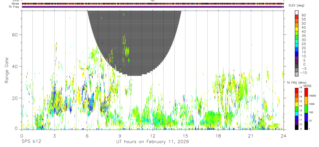Click the 'NOISE' colorbar title
Screen dimensions: 319x147
pyautogui.click(x=308, y=86)
